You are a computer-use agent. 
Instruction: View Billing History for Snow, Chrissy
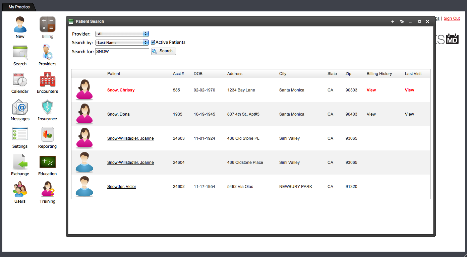pyautogui.click(x=371, y=90)
